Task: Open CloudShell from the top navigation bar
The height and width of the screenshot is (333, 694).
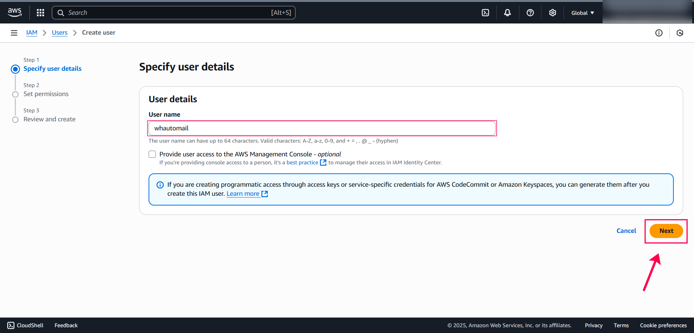Action: coord(485,12)
